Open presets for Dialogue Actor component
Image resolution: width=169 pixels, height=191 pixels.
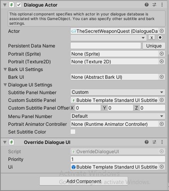pos(154,5)
